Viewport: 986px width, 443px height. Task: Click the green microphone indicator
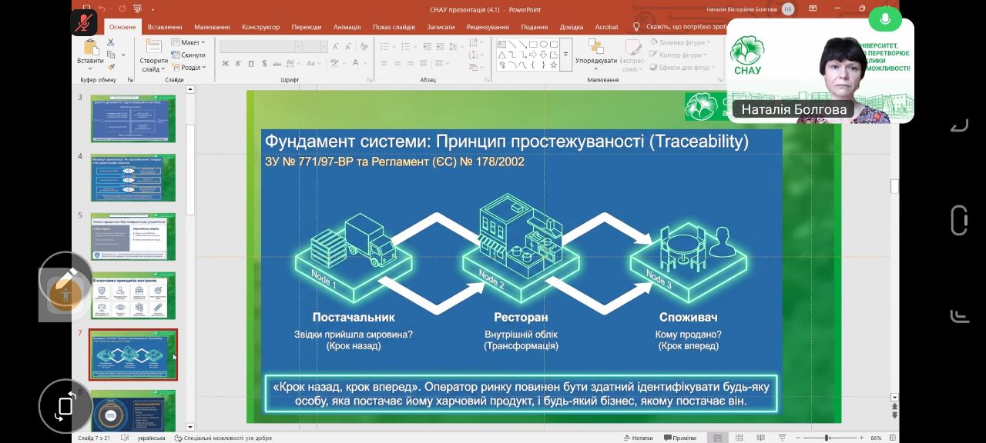click(x=885, y=18)
